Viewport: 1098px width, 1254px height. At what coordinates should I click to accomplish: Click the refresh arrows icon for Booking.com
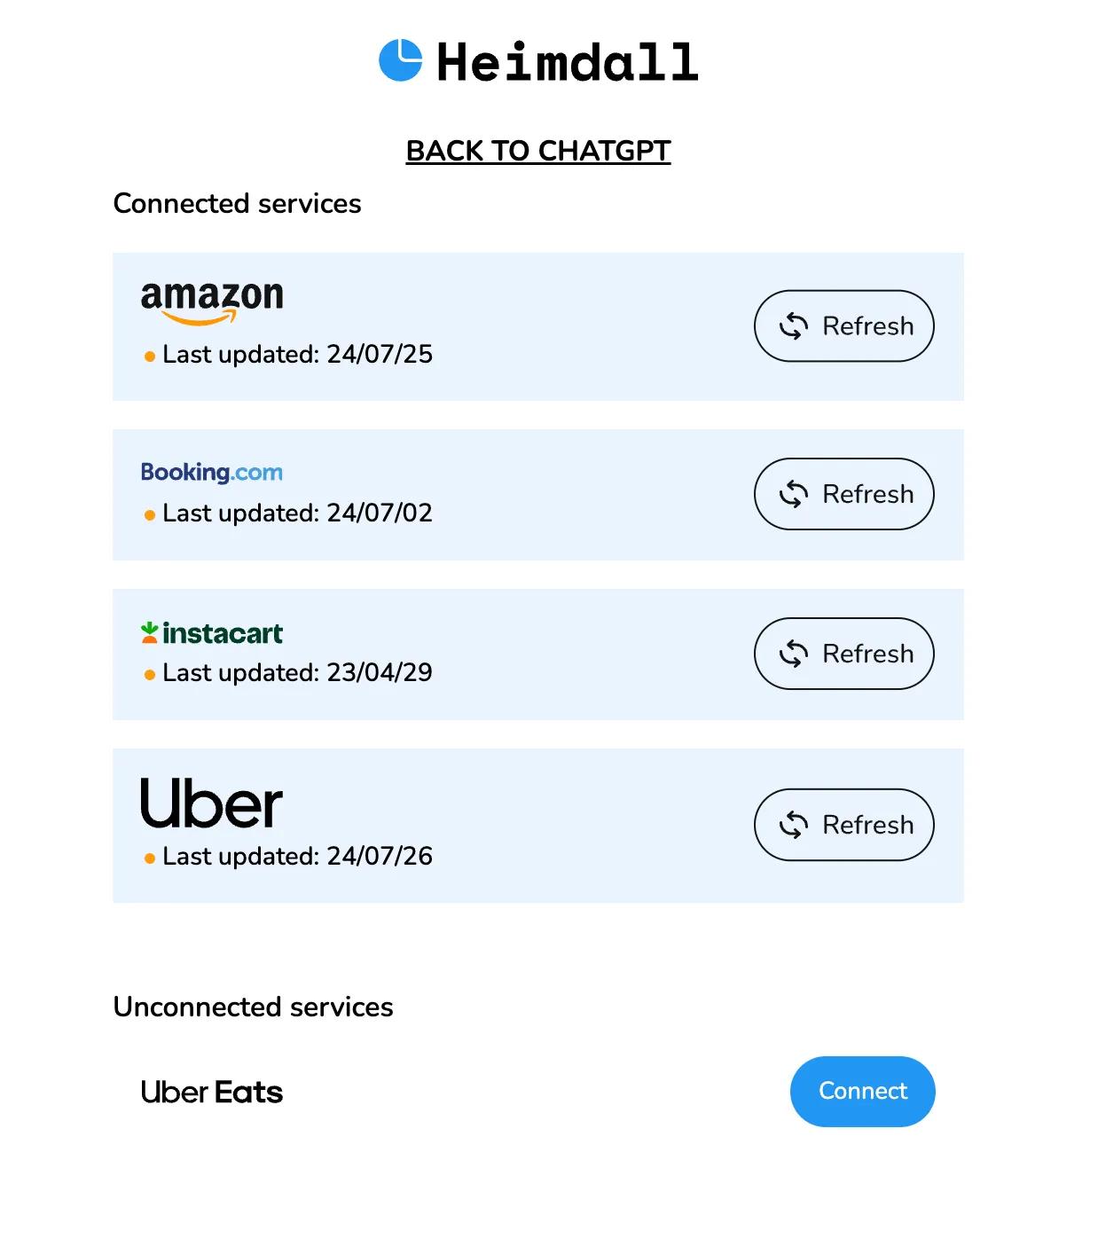[794, 494]
